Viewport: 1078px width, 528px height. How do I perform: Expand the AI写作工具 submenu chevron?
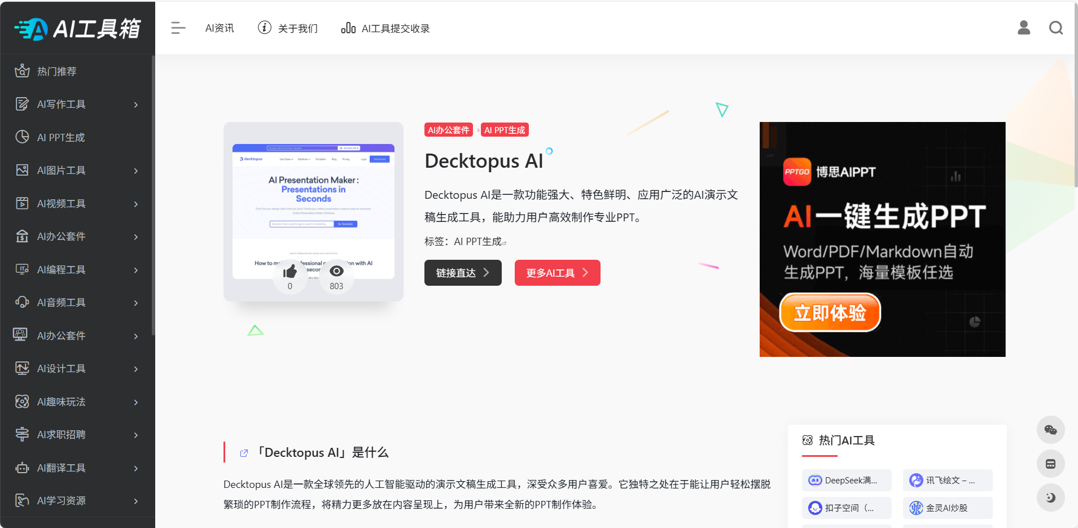point(135,104)
